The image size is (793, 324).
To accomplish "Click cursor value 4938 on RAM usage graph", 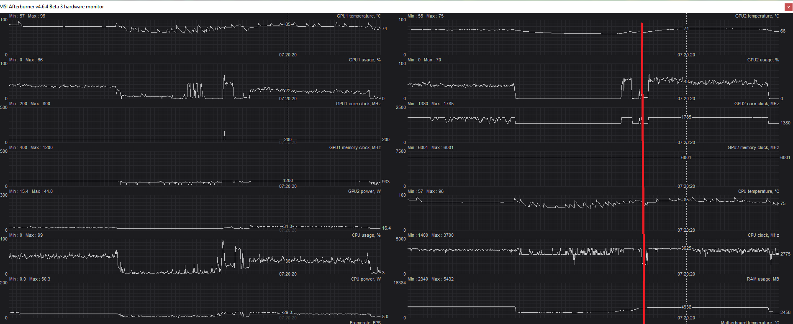I will coord(686,307).
